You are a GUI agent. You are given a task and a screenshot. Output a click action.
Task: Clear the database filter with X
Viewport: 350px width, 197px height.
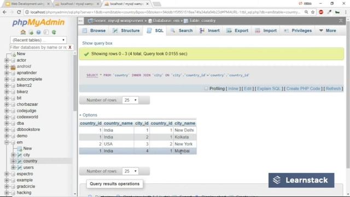coord(70,48)
